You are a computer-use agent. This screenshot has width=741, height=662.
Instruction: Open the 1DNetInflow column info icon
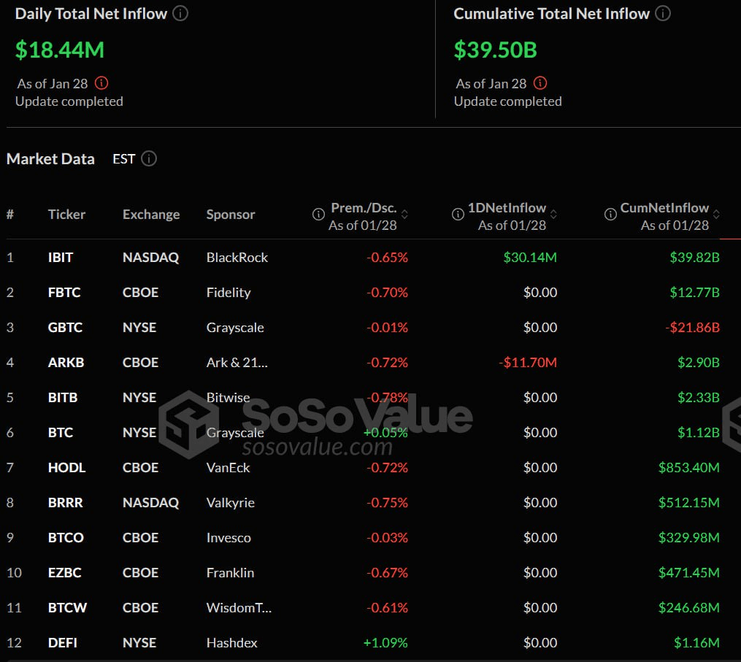(x=458, y=214)
